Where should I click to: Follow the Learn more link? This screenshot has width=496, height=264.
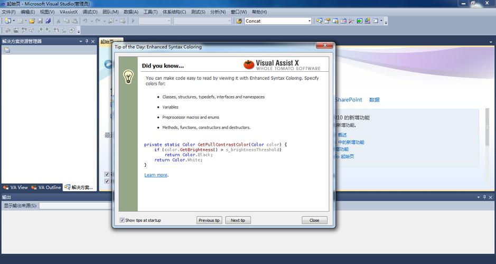tap(156, 175)
